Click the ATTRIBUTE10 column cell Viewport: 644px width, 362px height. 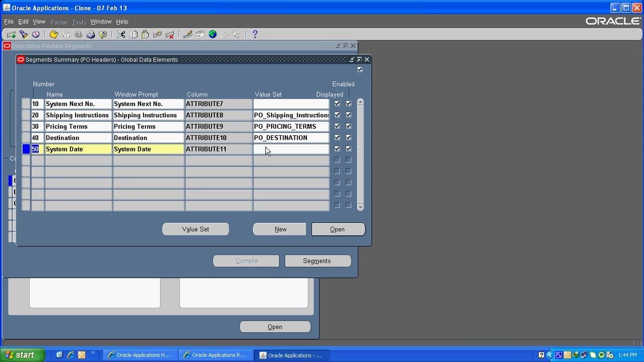coord(218,138)
